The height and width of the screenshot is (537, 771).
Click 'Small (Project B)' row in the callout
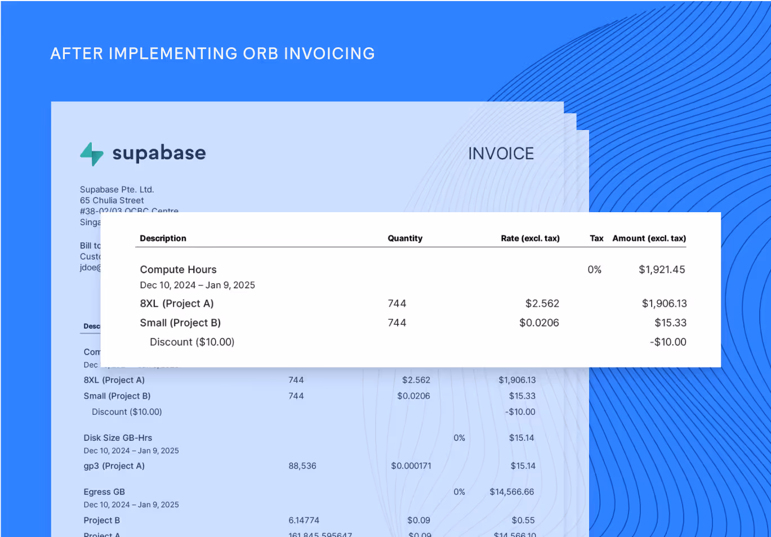tap(180, 323)
